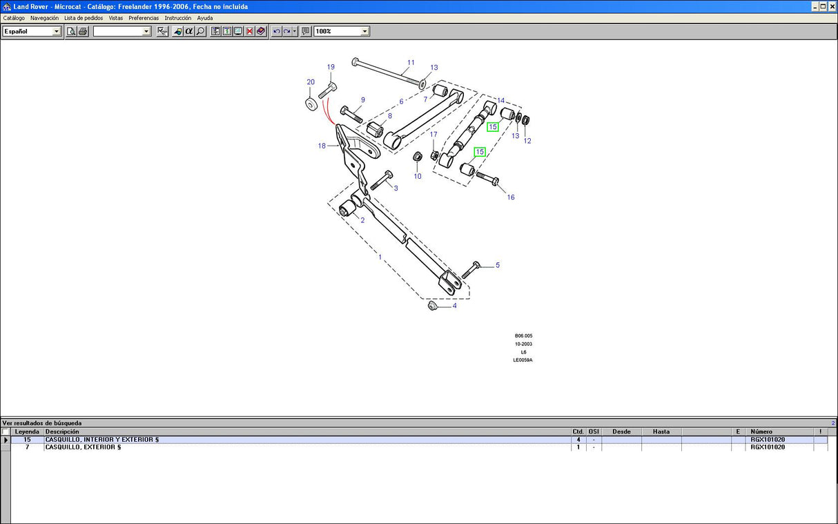The width and height of the screenshot is (838, 524).
Task: Click callout 16 on the diagram
Action: 511,197
